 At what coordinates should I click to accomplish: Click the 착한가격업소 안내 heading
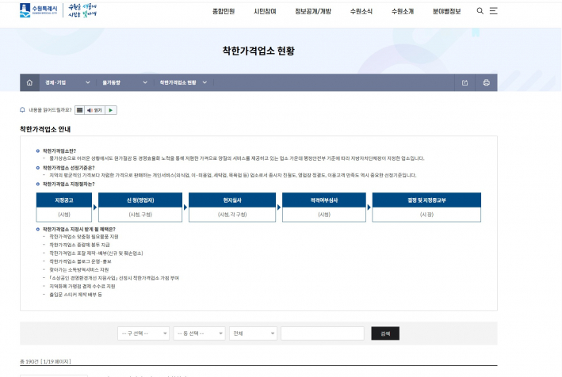[45, 129]
